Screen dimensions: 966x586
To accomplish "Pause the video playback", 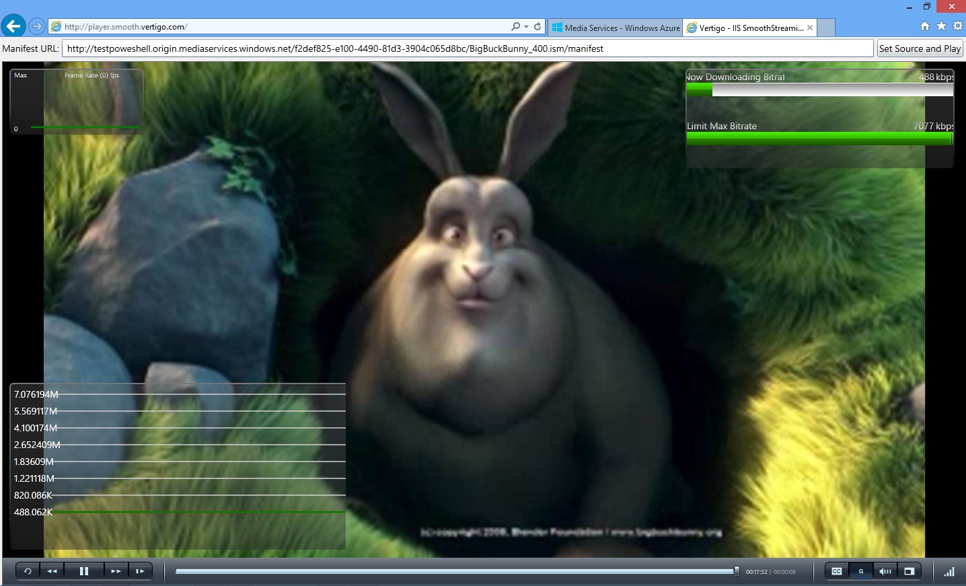I will point(84,571).
